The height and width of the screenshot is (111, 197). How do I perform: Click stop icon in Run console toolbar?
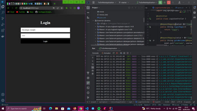117,53
